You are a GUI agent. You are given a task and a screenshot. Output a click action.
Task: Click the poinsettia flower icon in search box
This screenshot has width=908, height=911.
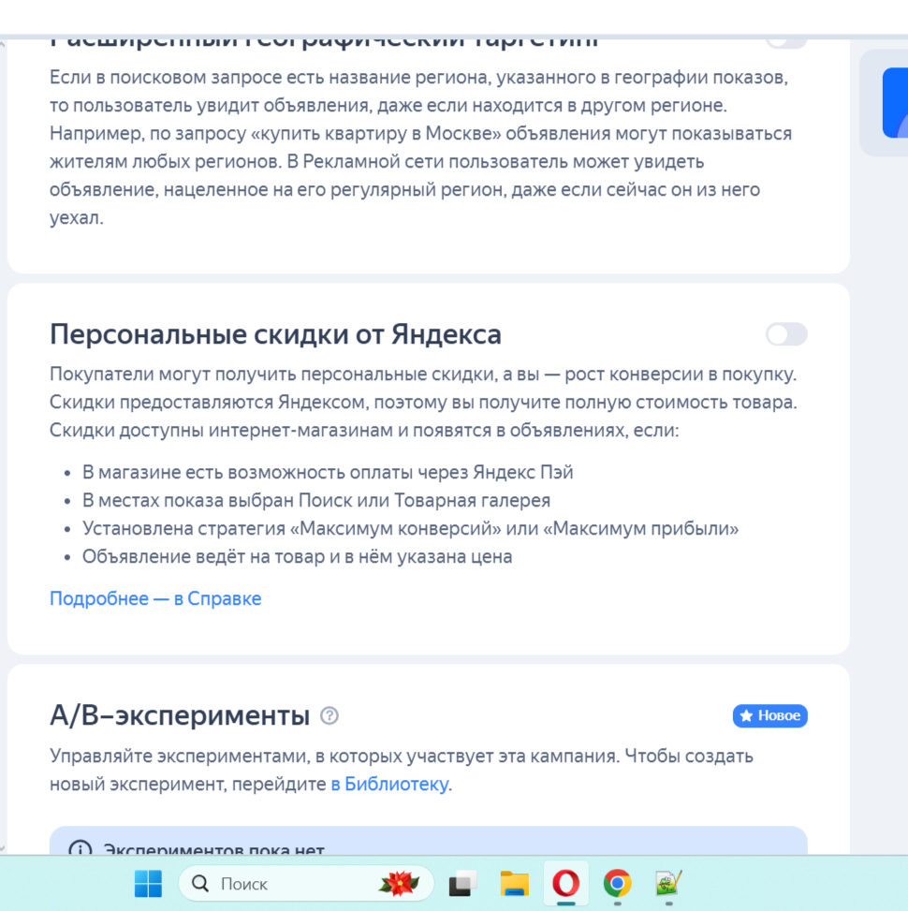point(398,883)
